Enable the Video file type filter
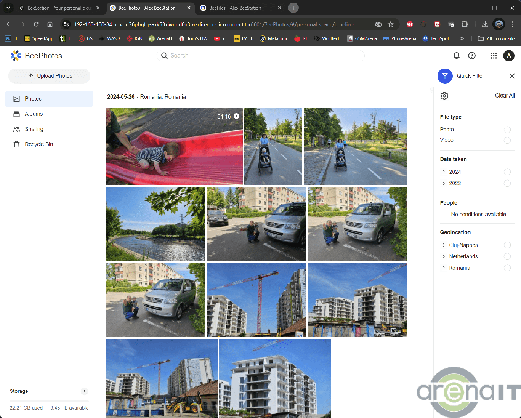Screen dimensions: 521x418 [507, 140]
